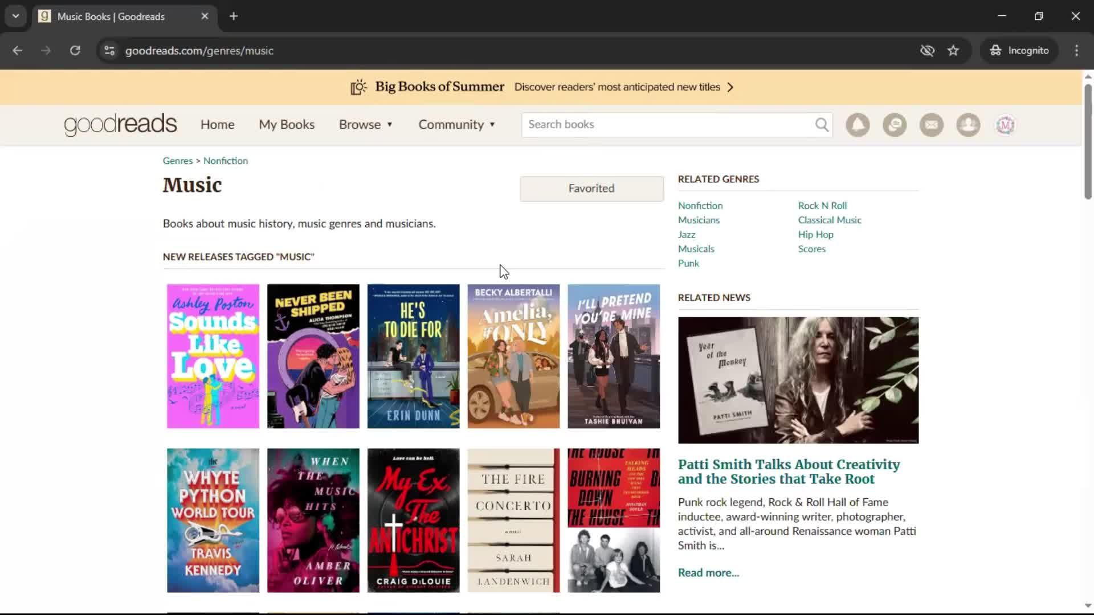Open the Musicals related genre
This screenshot has height=615, width=1094.
click(696, 249)
